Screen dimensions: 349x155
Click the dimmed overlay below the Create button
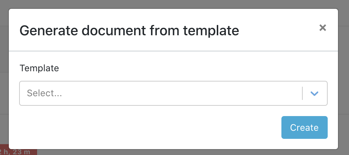[304, 152]
